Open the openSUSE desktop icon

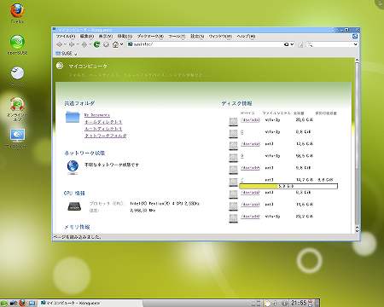(17, 42)
